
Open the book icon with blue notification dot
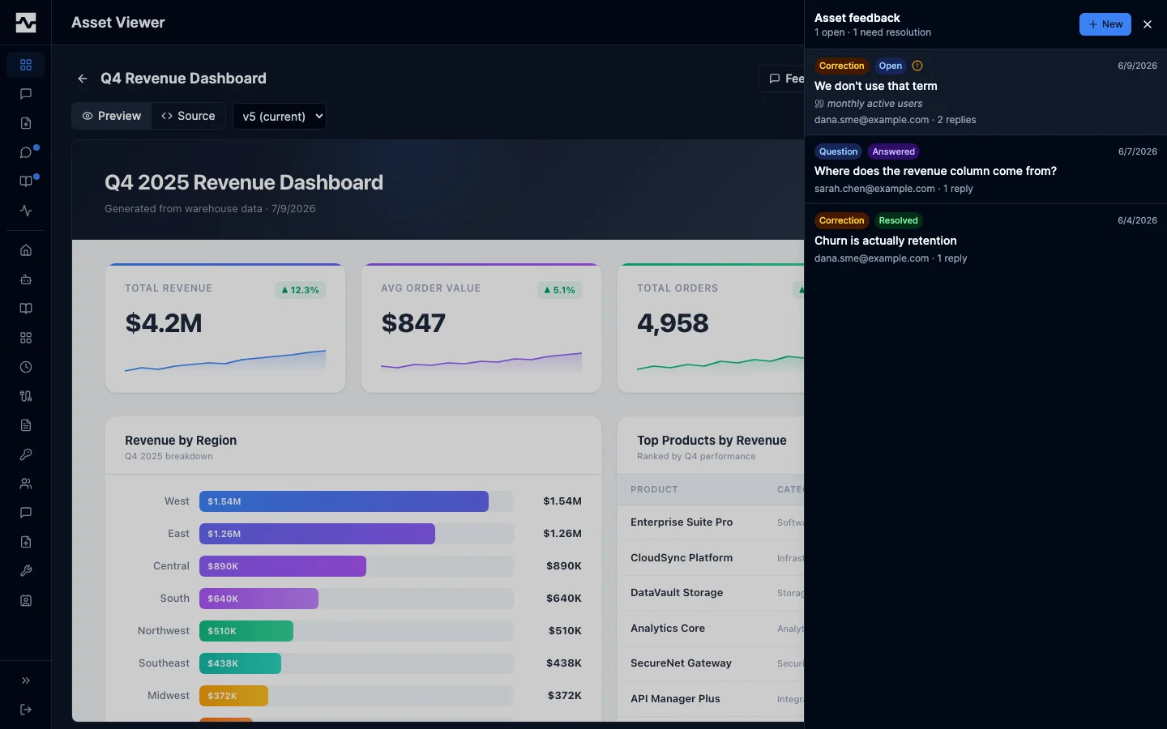pos(26,181)
